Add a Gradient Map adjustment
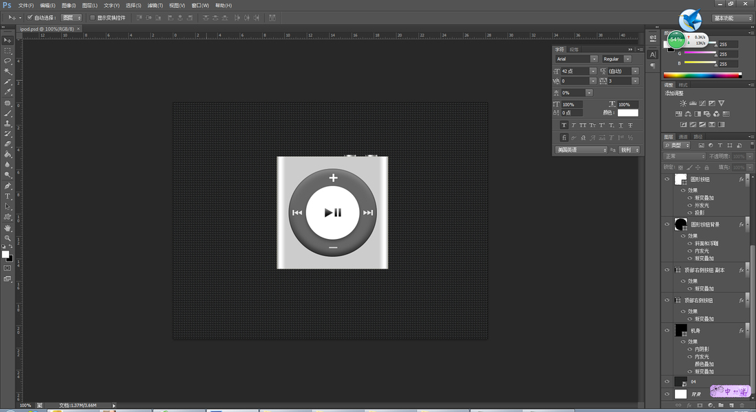Viewport: 756px width, 412px height. click(x=722, y=125)
